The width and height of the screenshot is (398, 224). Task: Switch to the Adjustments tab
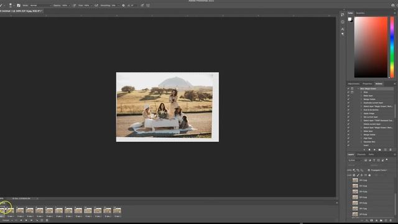[354, 83]
